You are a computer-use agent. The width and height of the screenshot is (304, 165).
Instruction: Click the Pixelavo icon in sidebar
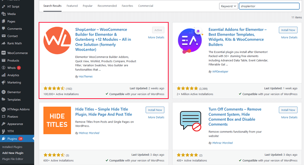[4, 116]
